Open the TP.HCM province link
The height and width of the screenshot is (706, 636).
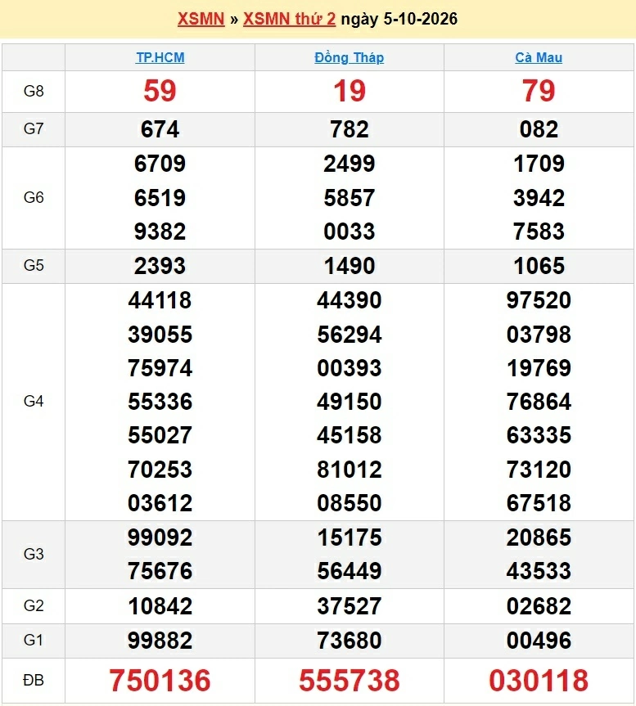(x=160, y=57)
